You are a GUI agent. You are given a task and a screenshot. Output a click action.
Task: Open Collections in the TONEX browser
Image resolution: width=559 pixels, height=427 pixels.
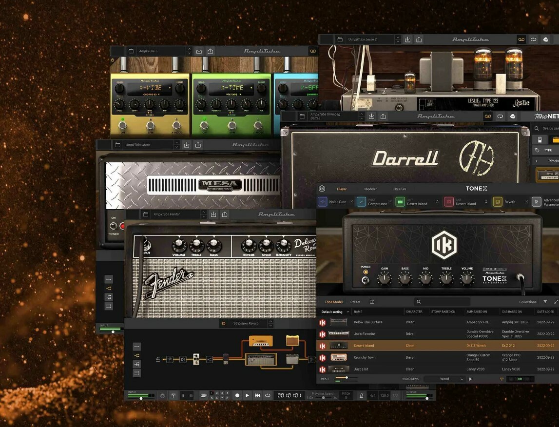click(528, 302)
